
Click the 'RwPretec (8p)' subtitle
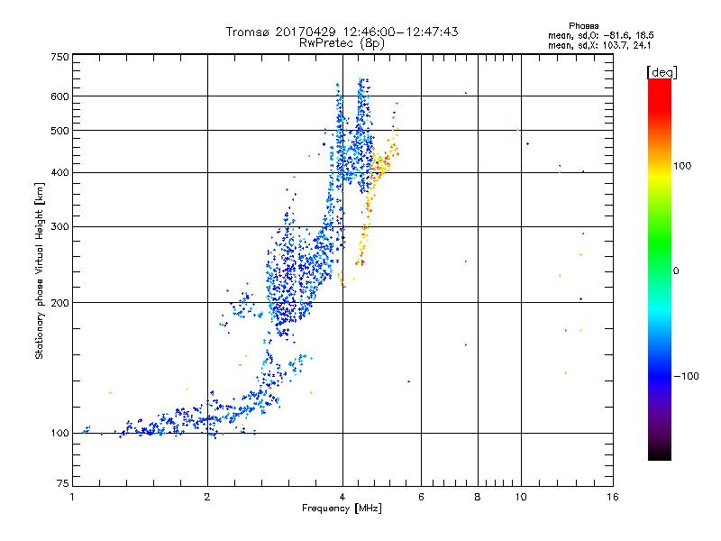point(342,43)
